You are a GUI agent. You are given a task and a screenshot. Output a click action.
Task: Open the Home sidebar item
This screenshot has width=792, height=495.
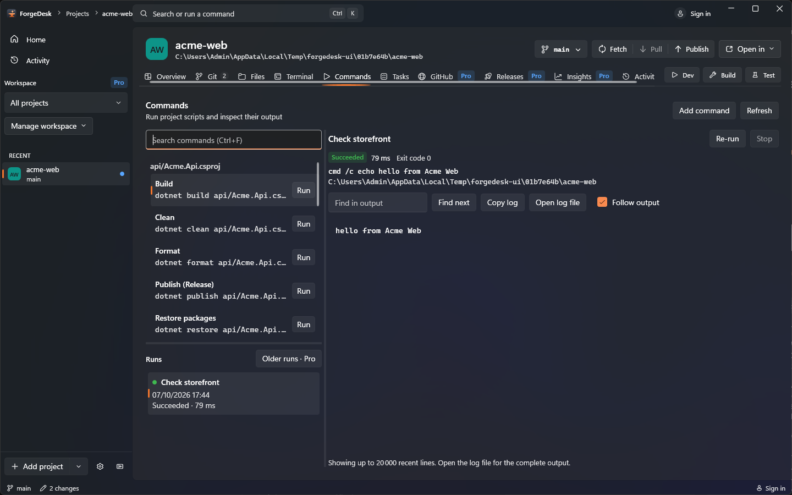pos(66,40)
